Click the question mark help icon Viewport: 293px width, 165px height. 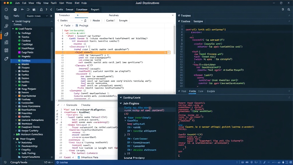click(x=46, y=9)
